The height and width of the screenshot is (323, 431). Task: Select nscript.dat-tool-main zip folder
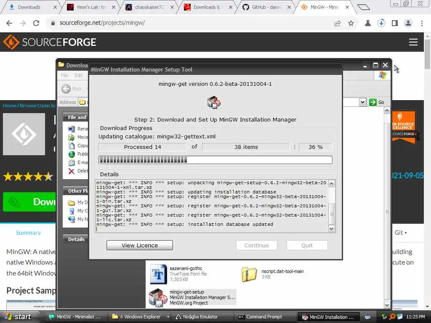(x=273, y=273)
